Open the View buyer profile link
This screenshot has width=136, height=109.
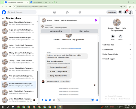pos(76,49)
